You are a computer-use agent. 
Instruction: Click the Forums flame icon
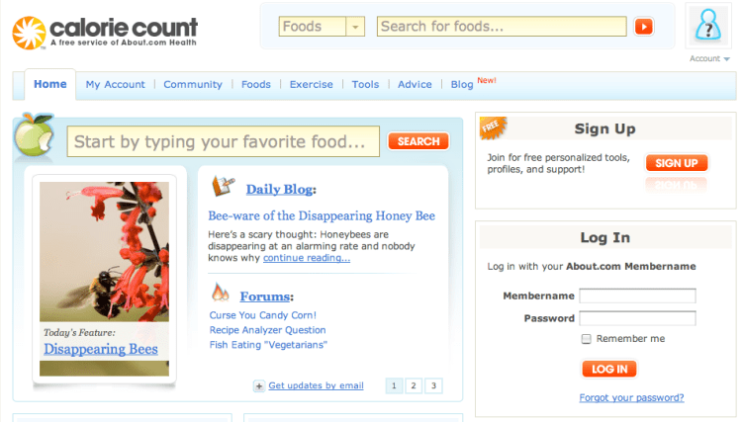pyautogui.click(x=221, y=294)
